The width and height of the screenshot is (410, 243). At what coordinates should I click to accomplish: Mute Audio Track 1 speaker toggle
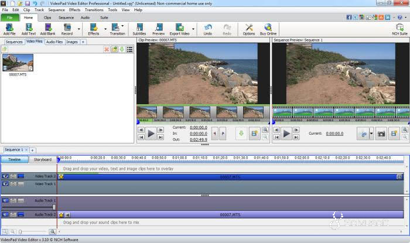5,200
